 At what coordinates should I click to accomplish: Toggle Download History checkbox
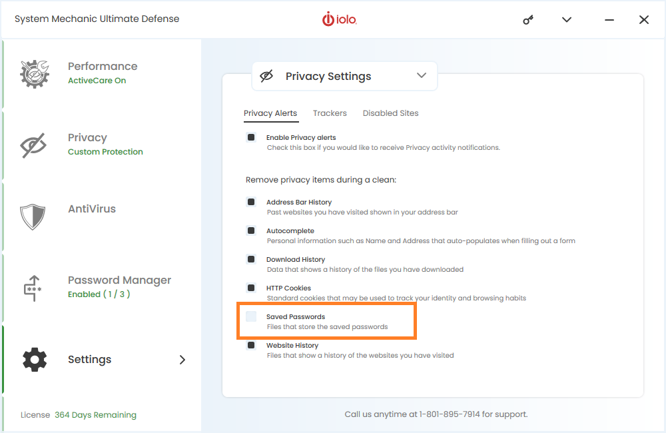(251, 259)
